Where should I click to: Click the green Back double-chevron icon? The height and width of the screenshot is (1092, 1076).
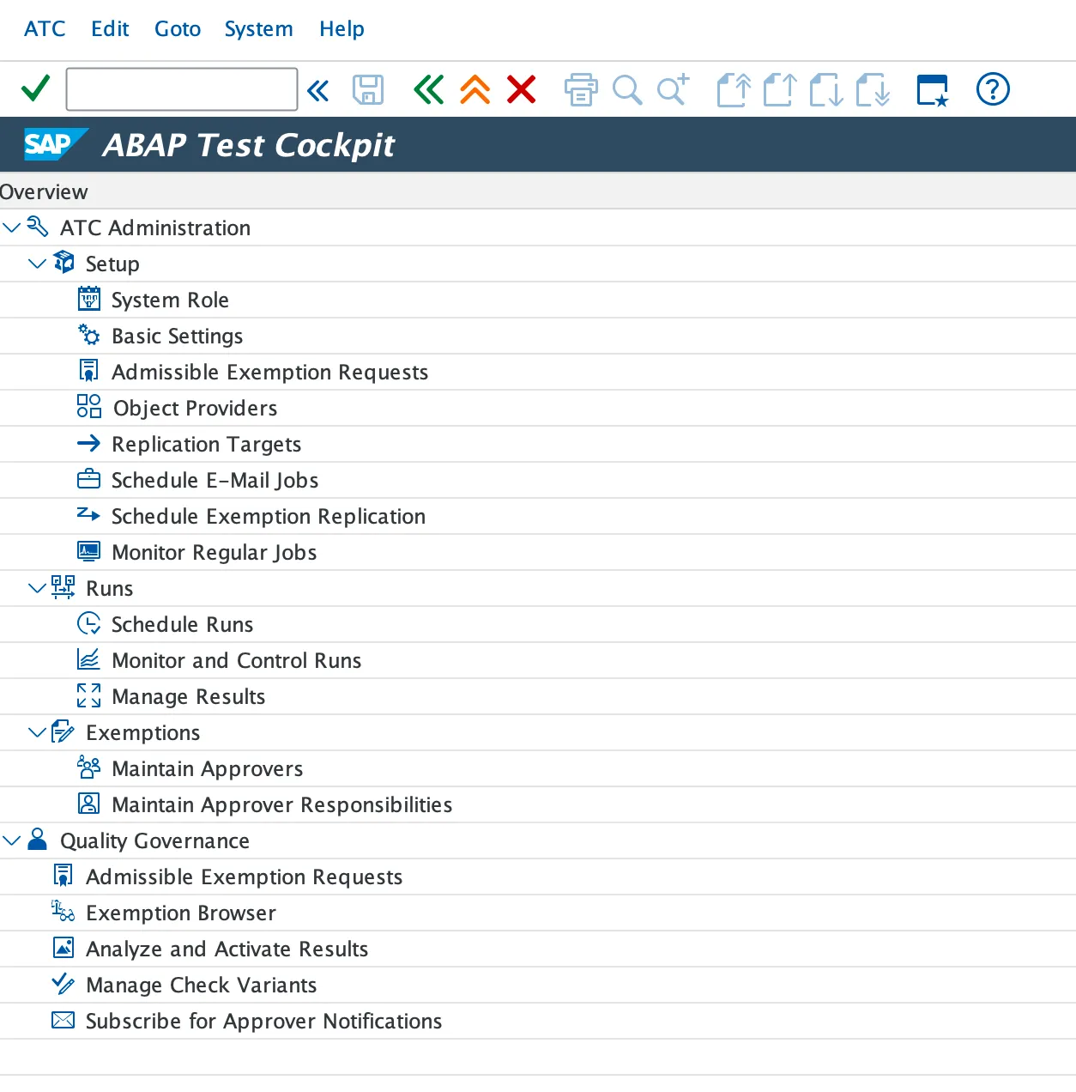pos(428,89)
